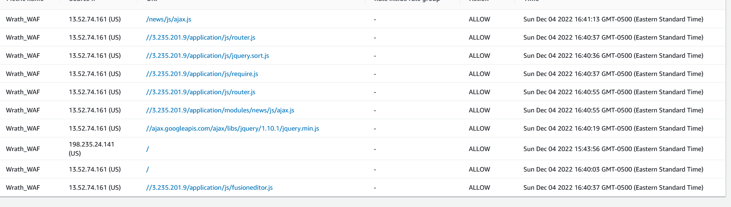Select the source IP 198.235.24.141 cell

tap(91, 148)
